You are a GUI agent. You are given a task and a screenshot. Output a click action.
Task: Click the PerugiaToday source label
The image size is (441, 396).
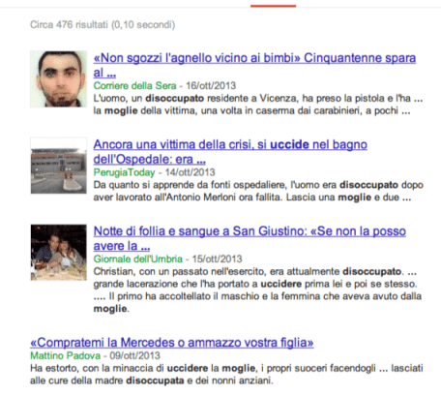click(124, 172)
